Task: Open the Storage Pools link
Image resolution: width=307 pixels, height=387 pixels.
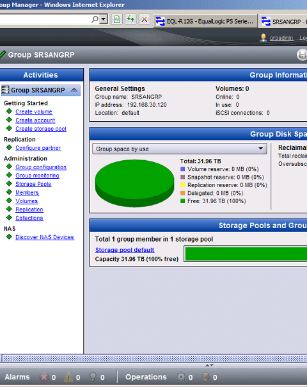Action: tap(33, 184)
